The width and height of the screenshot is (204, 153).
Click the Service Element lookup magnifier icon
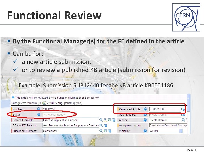click(x=101, y=120)
